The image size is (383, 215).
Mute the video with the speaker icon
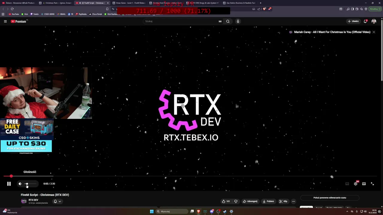tap(20, 184)
